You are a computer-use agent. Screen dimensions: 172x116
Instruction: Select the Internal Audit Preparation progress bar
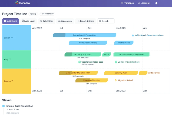84,35
